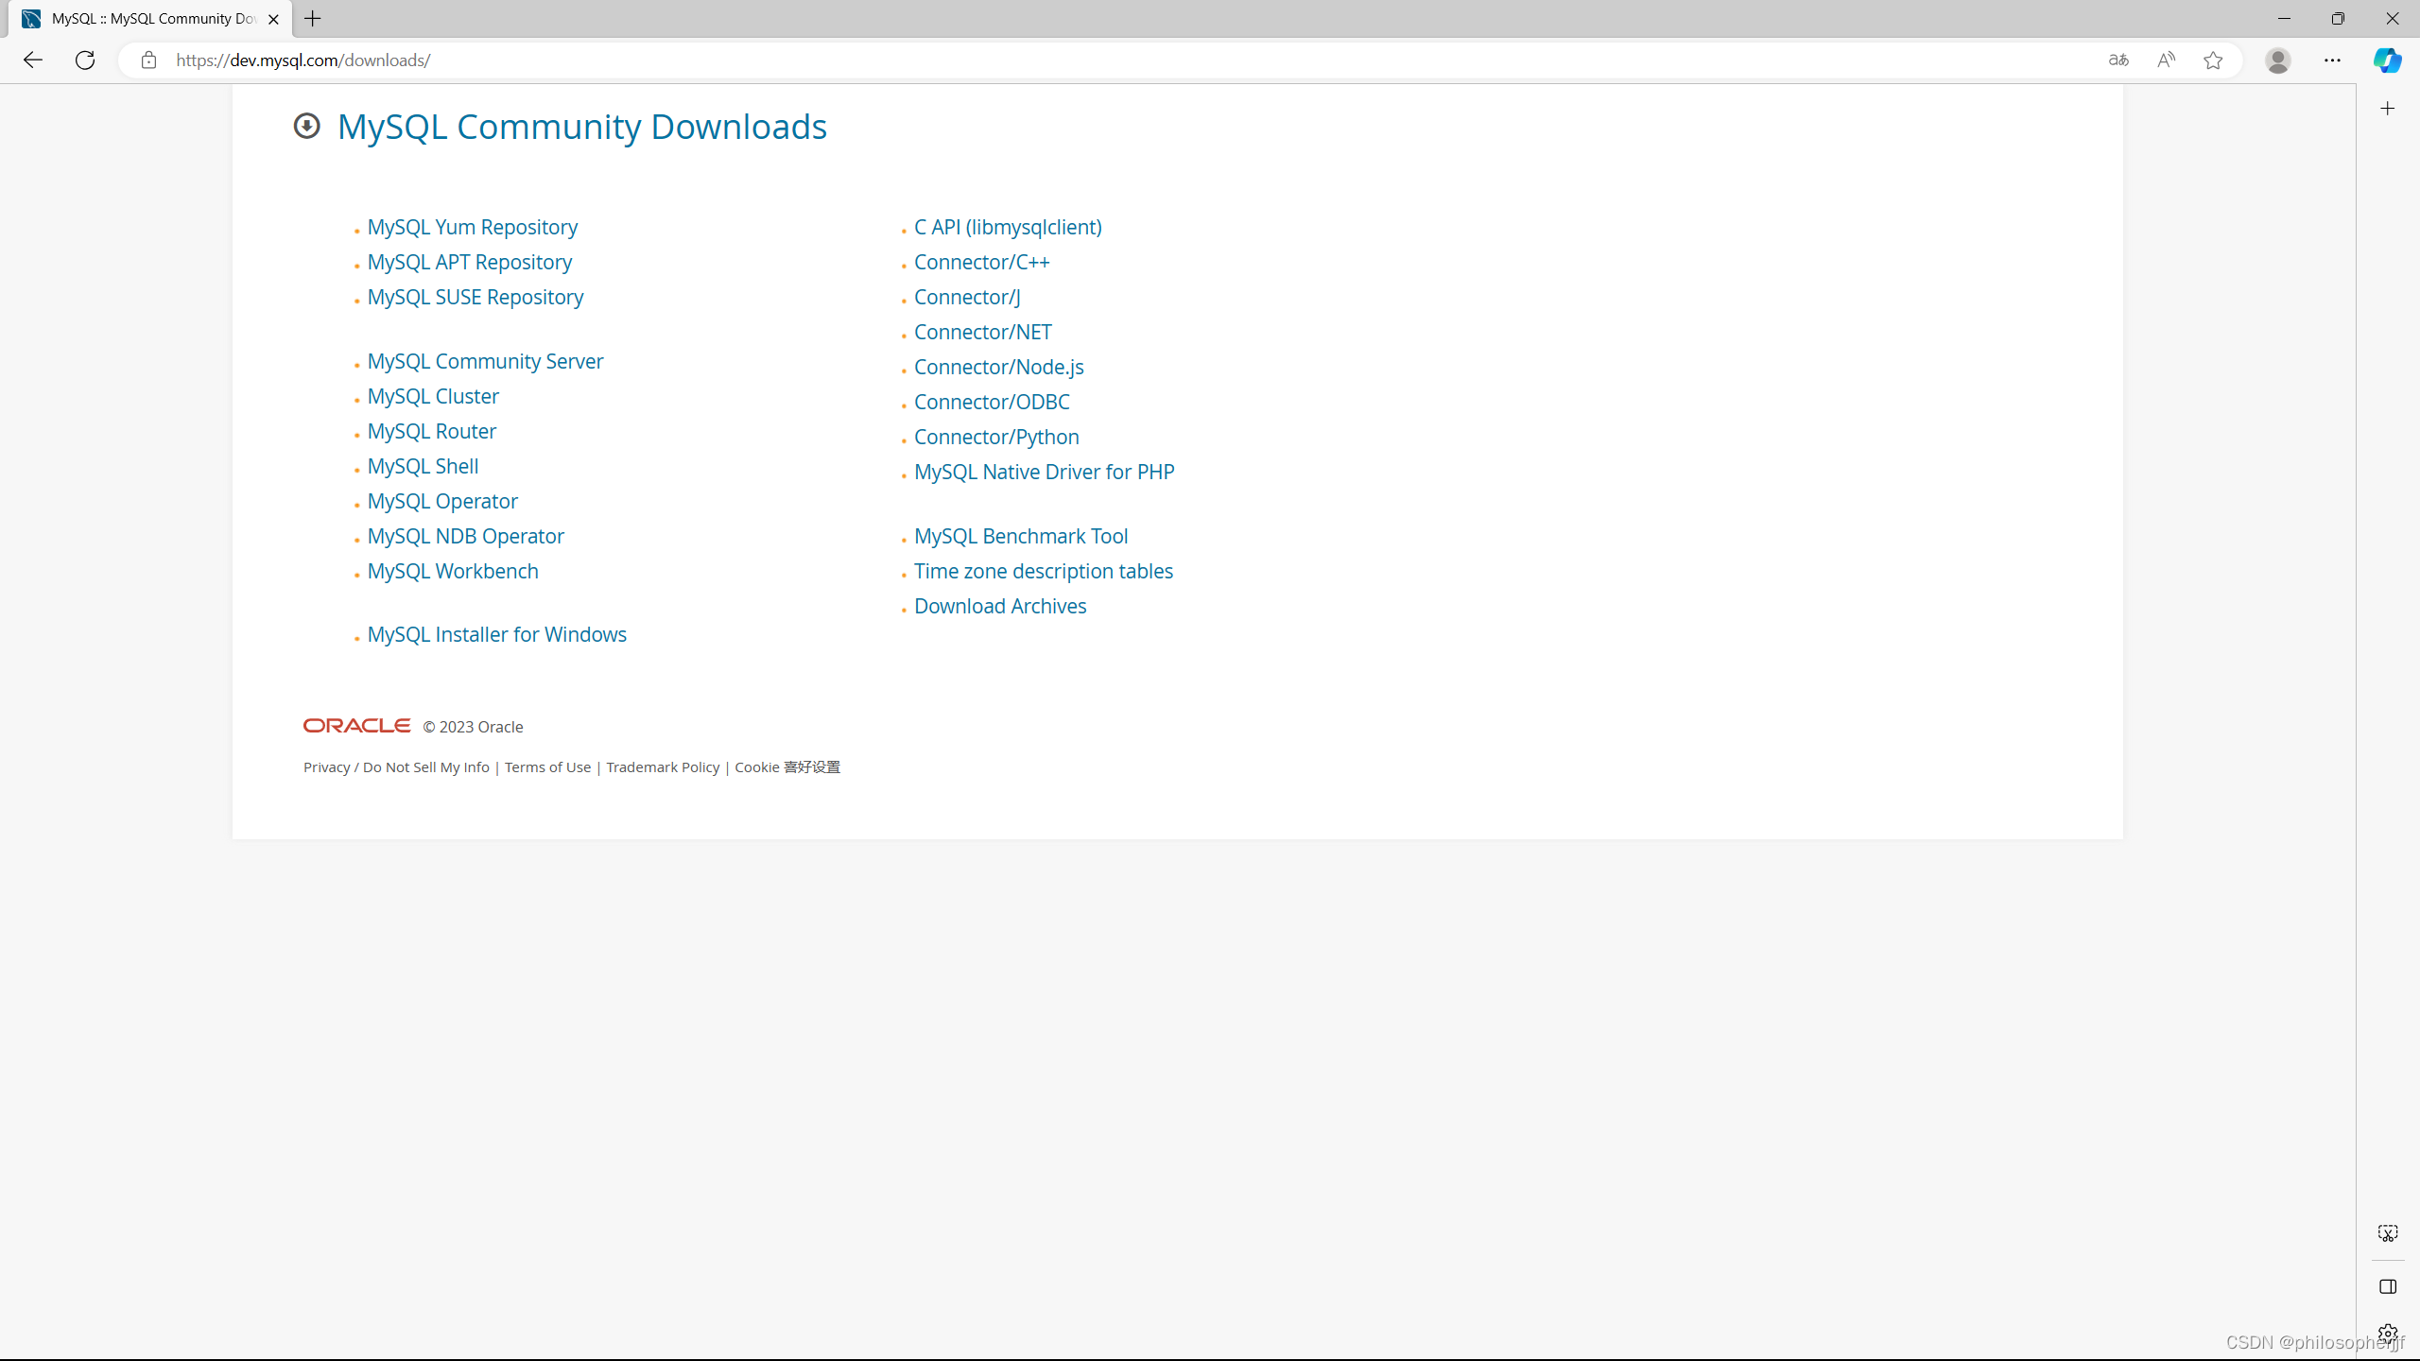
Task: Click the Oracle logo
Action: 356,726
